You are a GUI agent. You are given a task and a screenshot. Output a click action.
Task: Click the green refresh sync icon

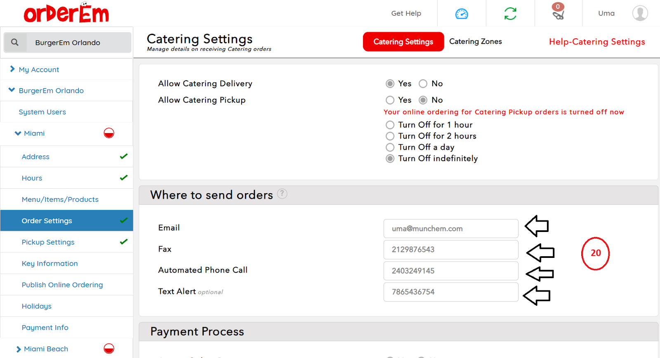tap(510, 14)
